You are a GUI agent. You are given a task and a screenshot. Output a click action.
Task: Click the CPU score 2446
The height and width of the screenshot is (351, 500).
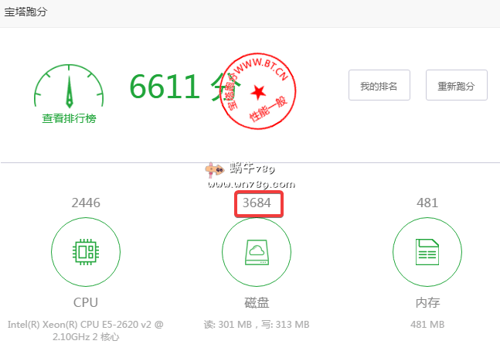pos(86,203)
